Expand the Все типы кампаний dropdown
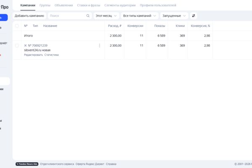The height and width of the screenshot is (168, 252). 139,16
